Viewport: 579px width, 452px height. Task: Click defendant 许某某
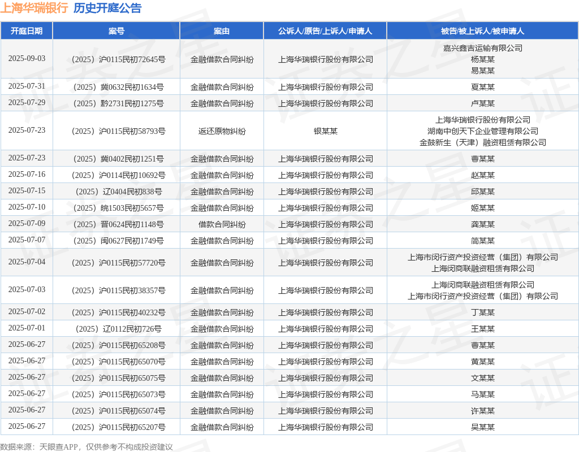(483, 411)
